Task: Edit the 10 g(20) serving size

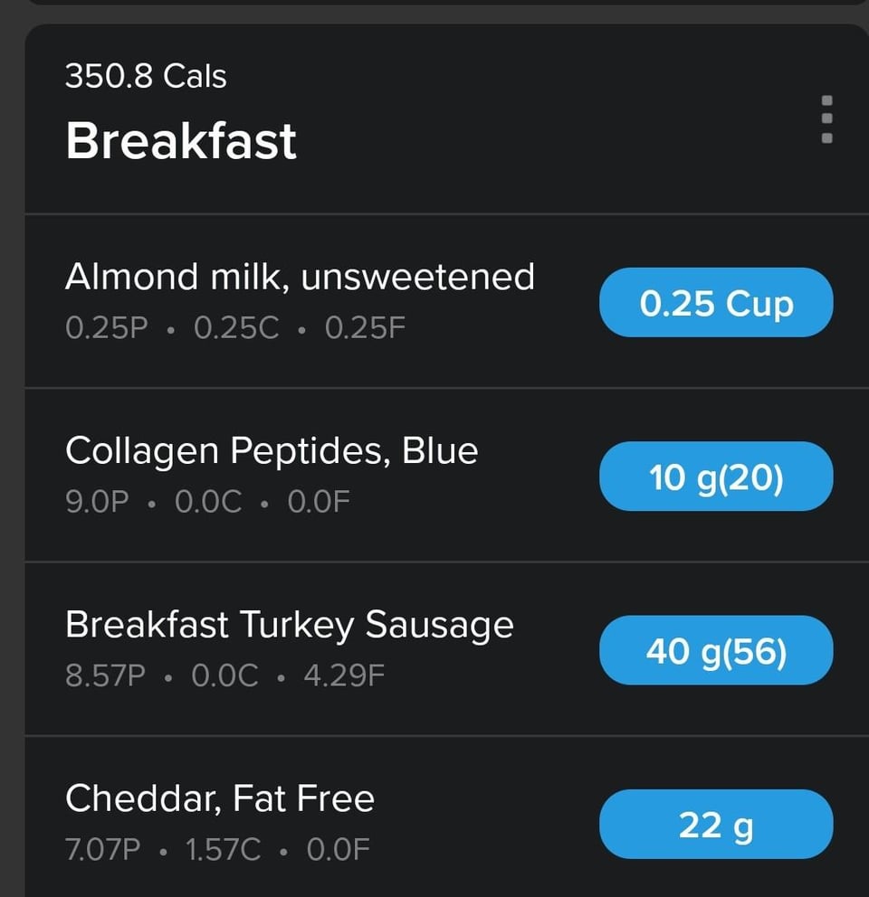Action: (716, 477)
